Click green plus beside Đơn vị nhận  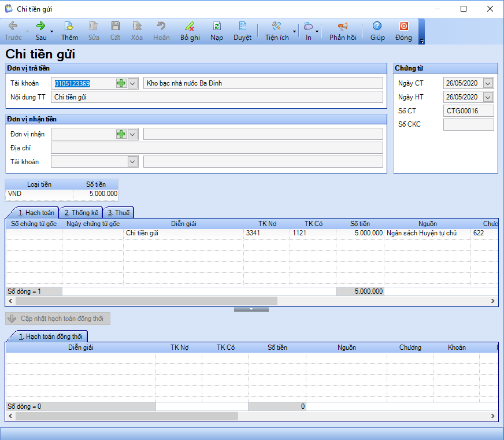pyautogui.click(x=121, y=134)
